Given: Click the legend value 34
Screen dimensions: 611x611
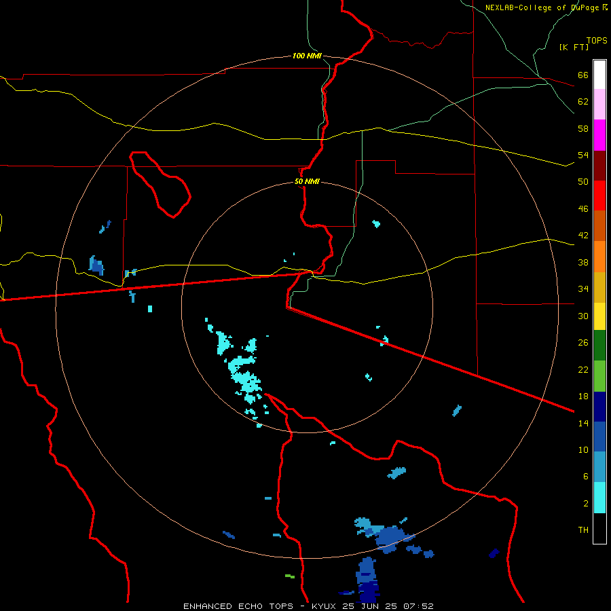Looking at the screenshot, I should click(583, 289).
